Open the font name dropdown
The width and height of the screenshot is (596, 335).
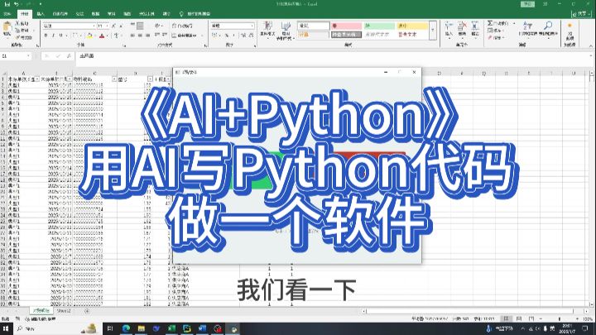tap(94, 26)
